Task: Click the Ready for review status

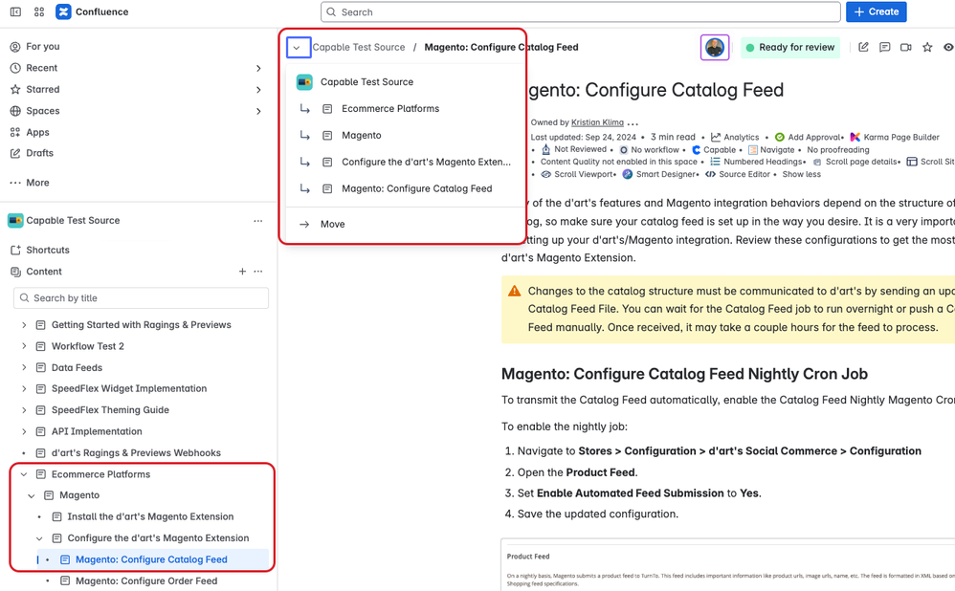Action: (790, 48)
